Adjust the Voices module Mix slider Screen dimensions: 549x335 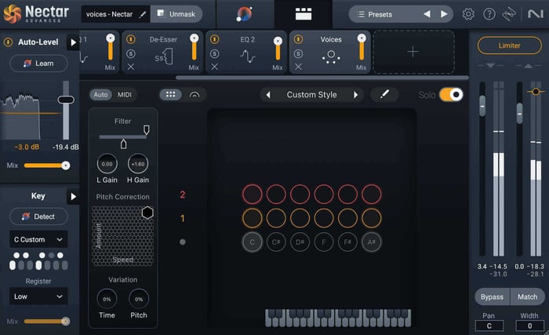click(362, 48)
